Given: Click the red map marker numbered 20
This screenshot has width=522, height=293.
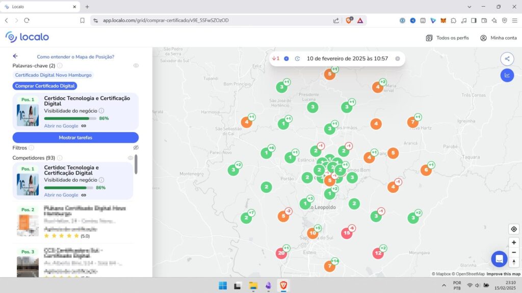Looking at the screenshot, I should pos(281,253).
